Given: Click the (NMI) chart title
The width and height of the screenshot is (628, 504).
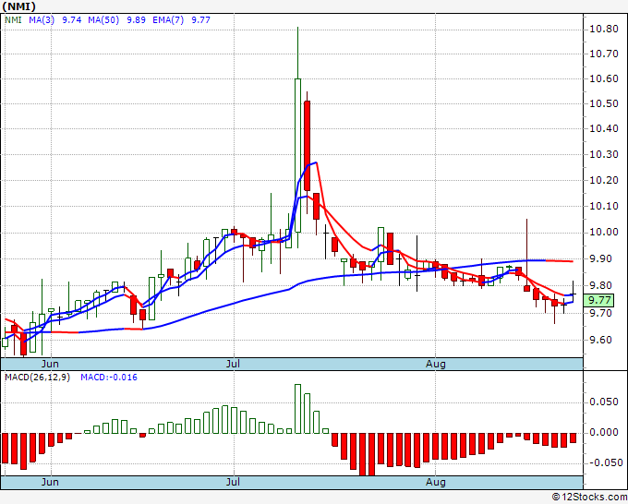Looking at the screenshot, I should point(19,6).
